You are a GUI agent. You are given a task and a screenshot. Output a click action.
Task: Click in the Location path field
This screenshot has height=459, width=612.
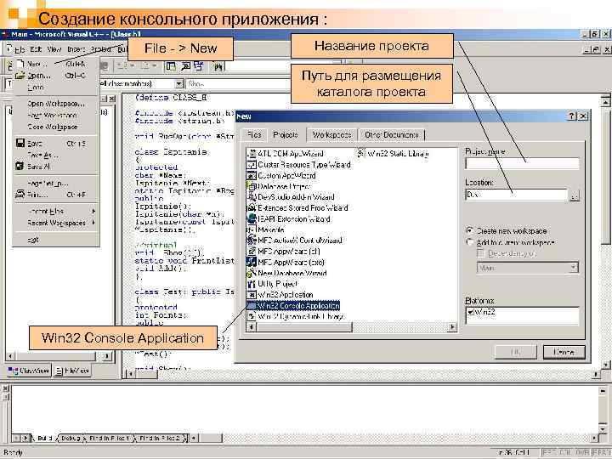tap(517, 195)
